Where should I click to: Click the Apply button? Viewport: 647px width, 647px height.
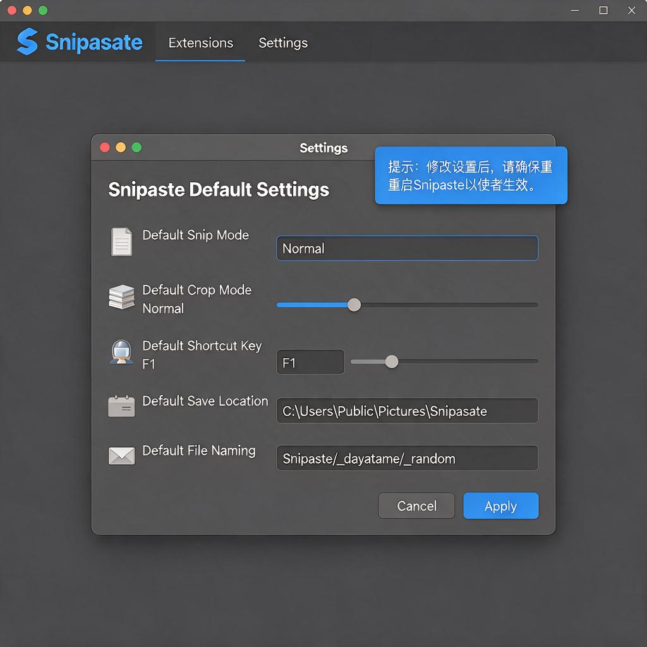point(501,506)
